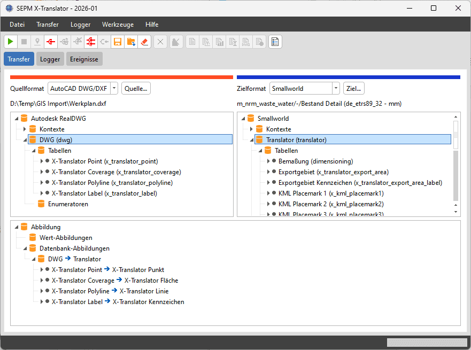Click the gray small plug icon

[104, 42]
